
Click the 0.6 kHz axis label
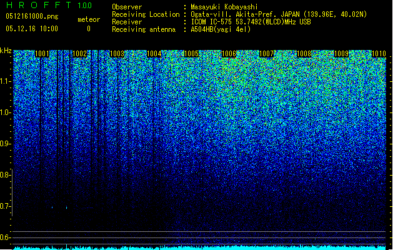[x=5, y=237]
